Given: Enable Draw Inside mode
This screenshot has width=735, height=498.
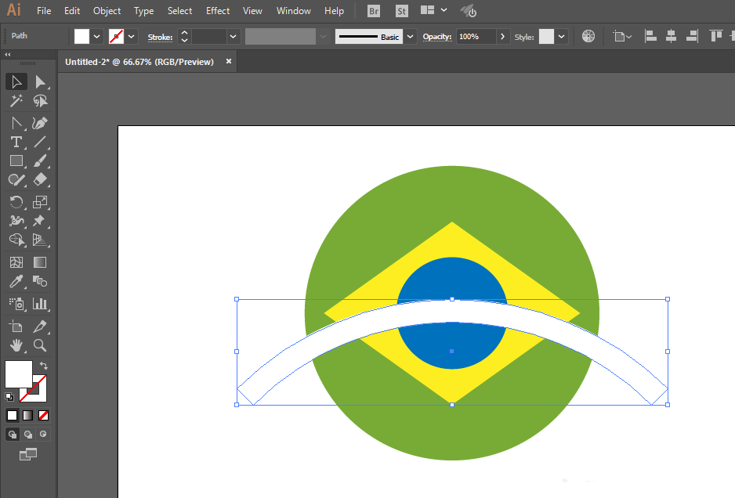Looking at the screenshot, I should pos(43,435).
